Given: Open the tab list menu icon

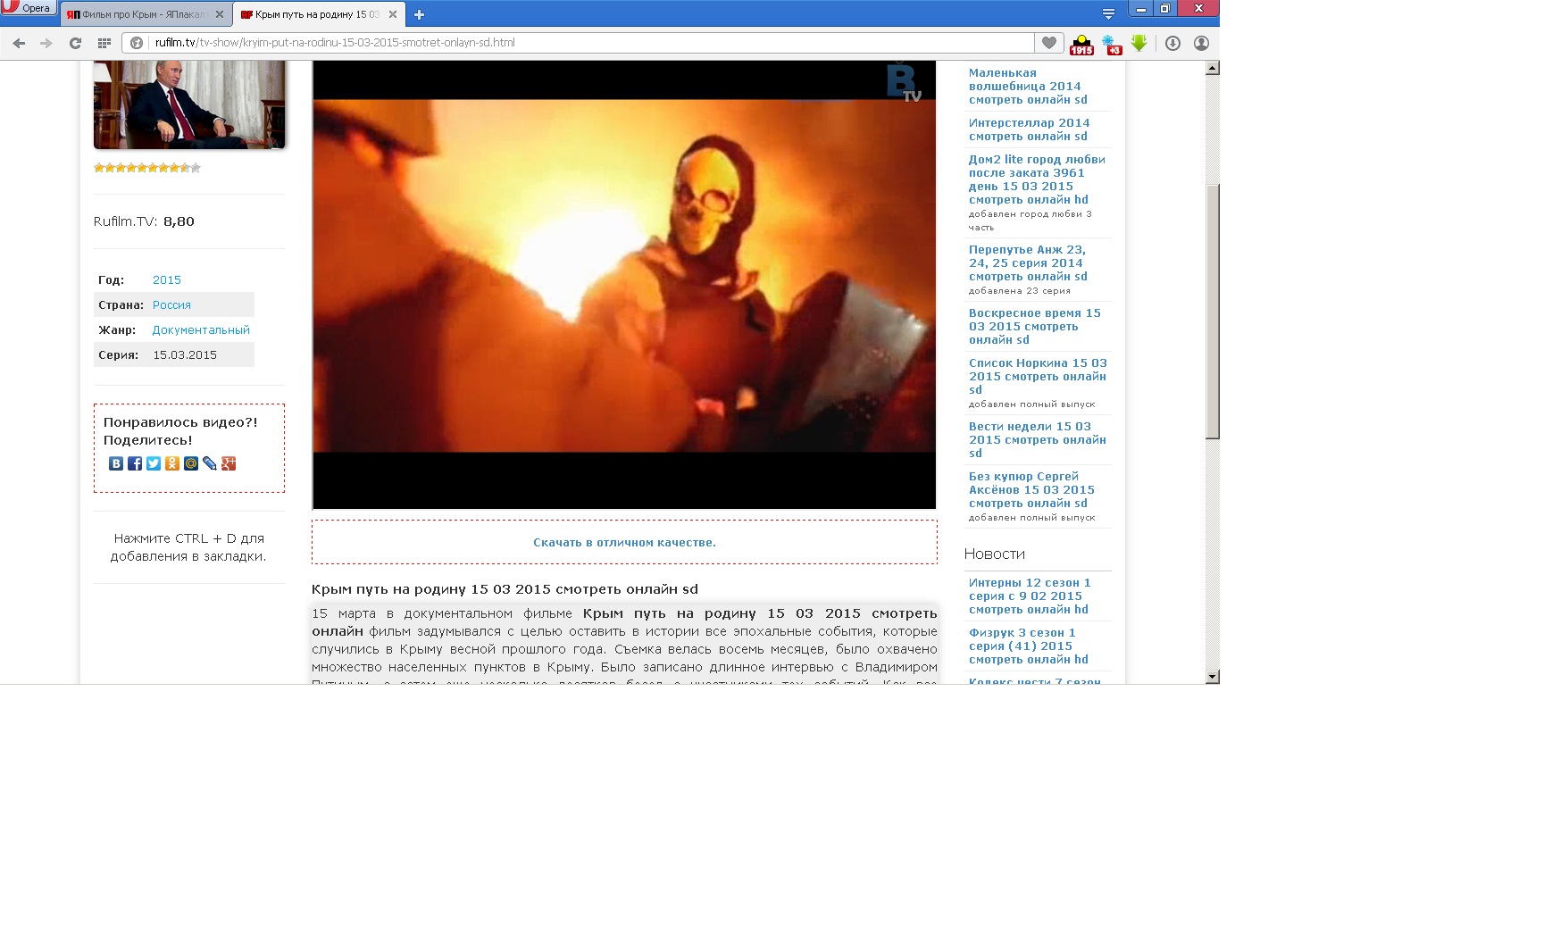Looking at the screenshot, I should click(1108, 14).
